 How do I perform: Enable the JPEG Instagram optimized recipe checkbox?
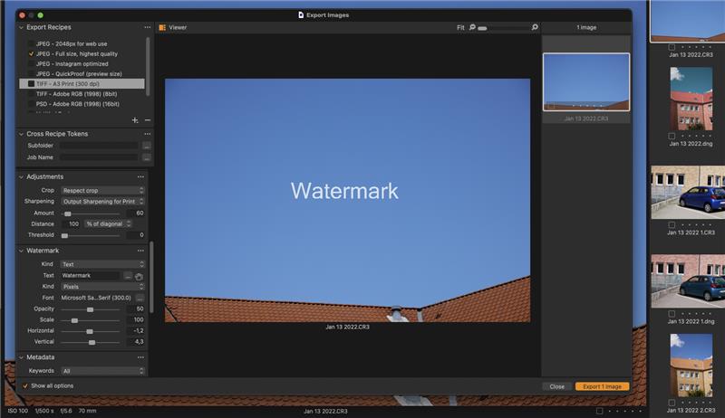[31, 64]
